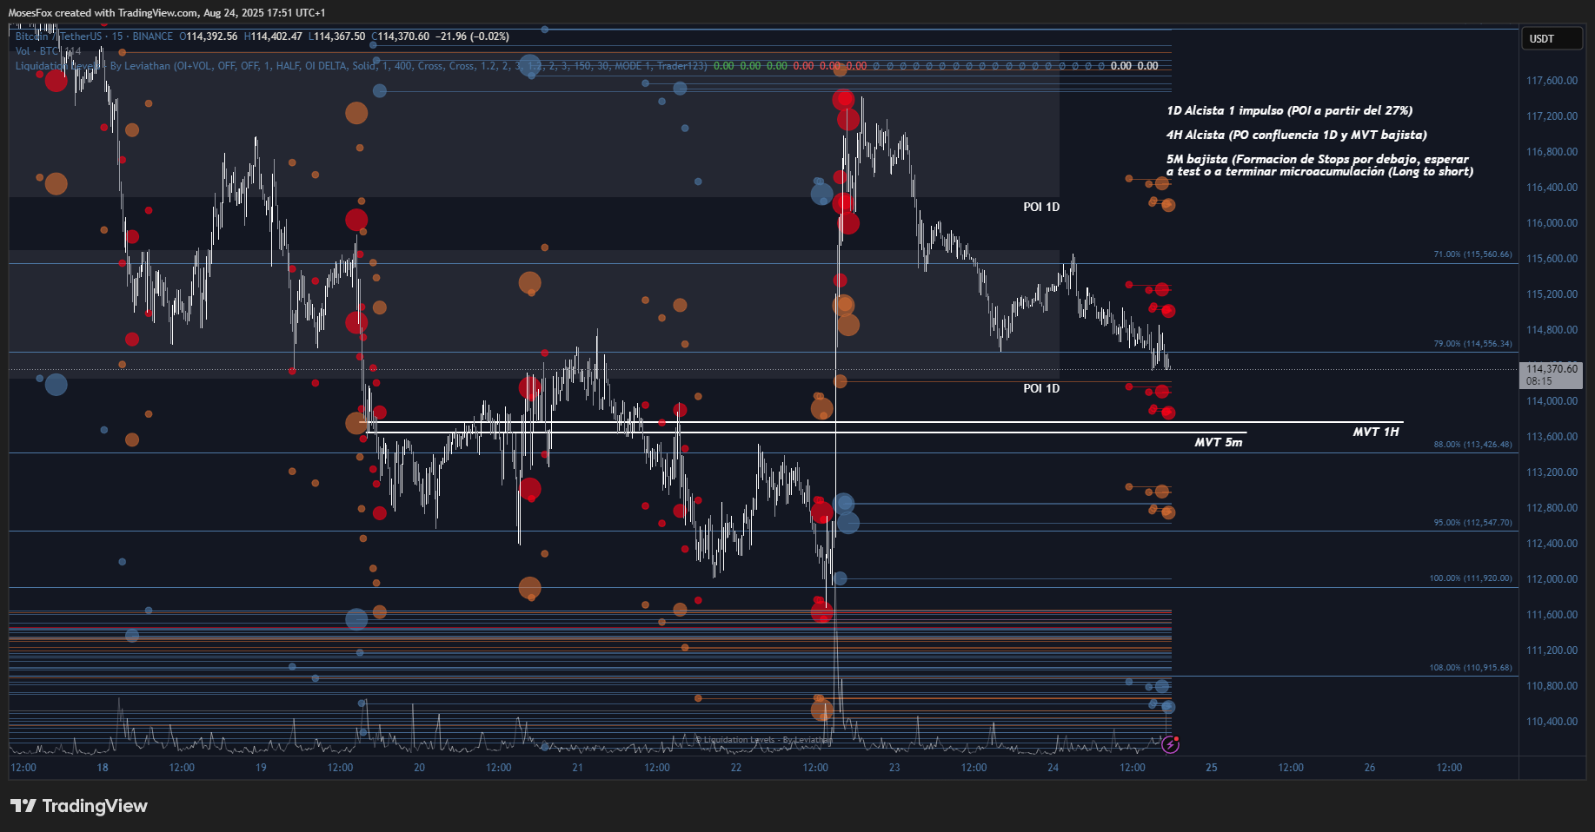Select the 4H Alcista text annotation
Screen dimensions: 1595x832
click(x=1296, y=135)
